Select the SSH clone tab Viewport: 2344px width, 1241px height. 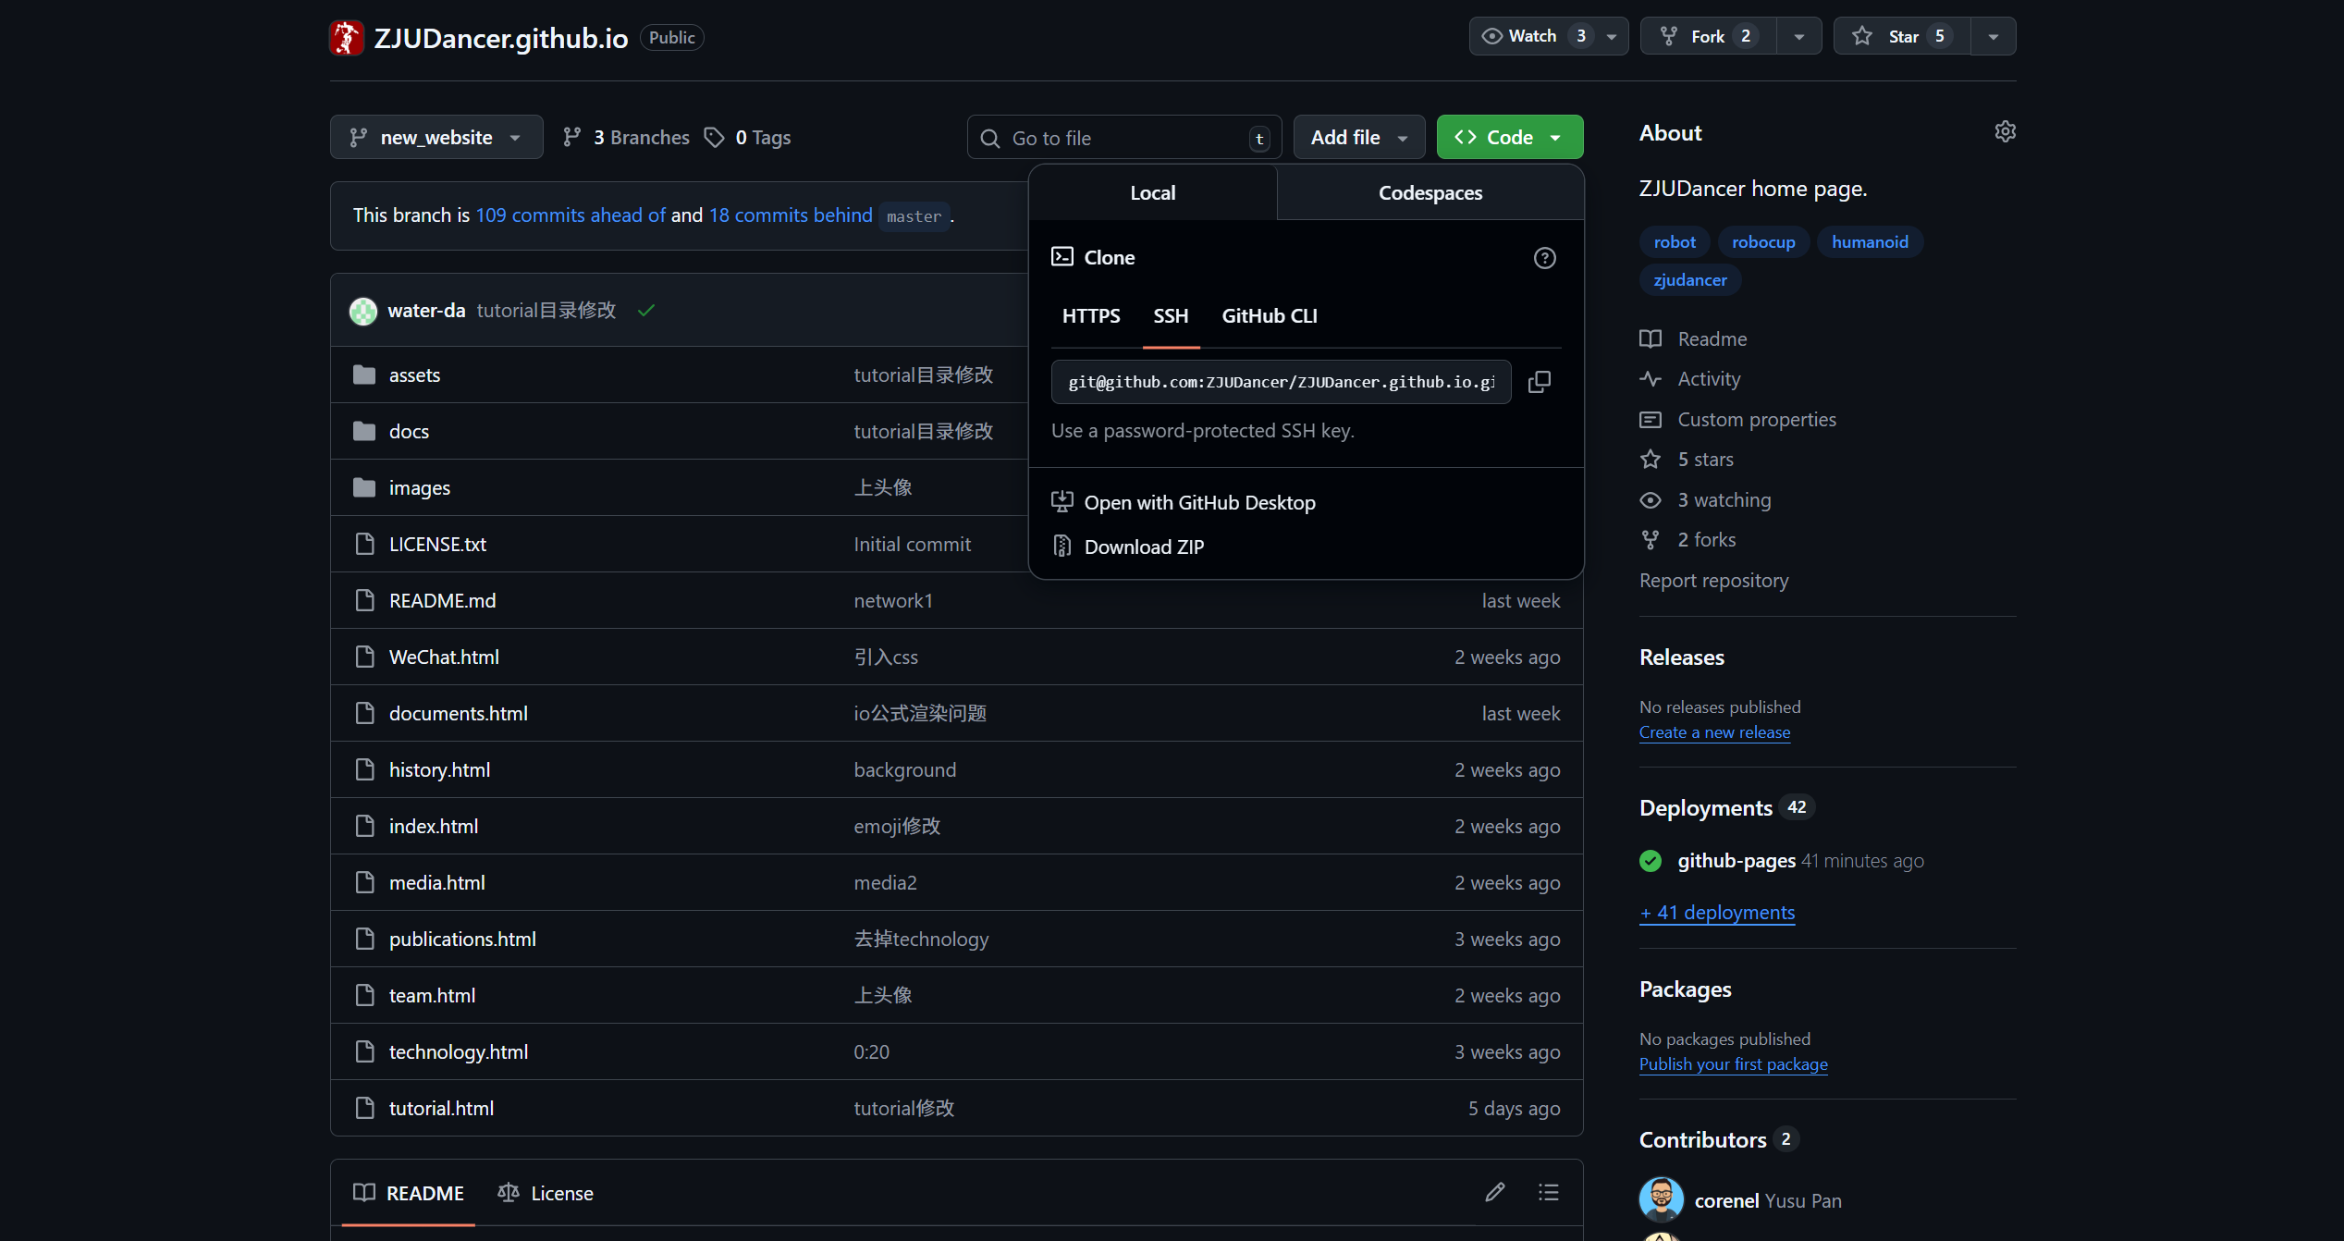tap(1171, 316)
